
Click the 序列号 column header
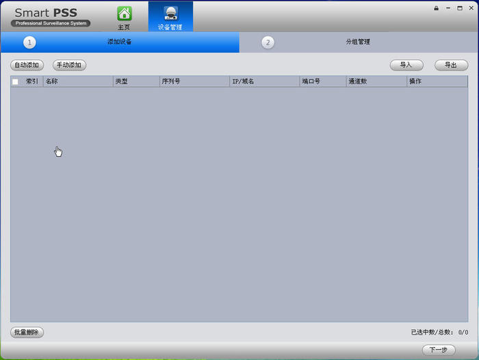[x=194, y=81]
